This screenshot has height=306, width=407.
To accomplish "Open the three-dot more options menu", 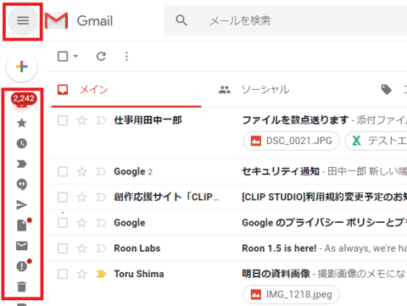I will [x=126, y=57].
